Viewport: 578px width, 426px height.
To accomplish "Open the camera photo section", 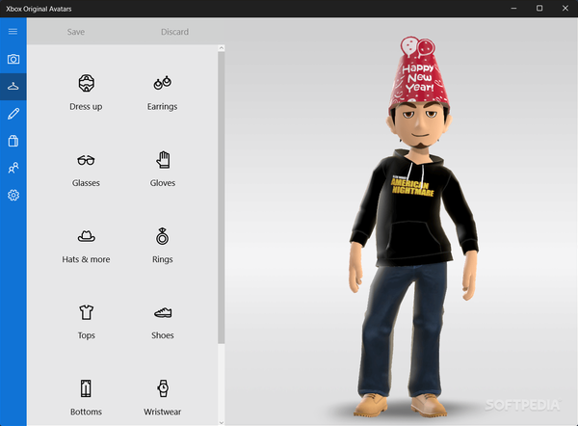I will [x=13, y=59].
